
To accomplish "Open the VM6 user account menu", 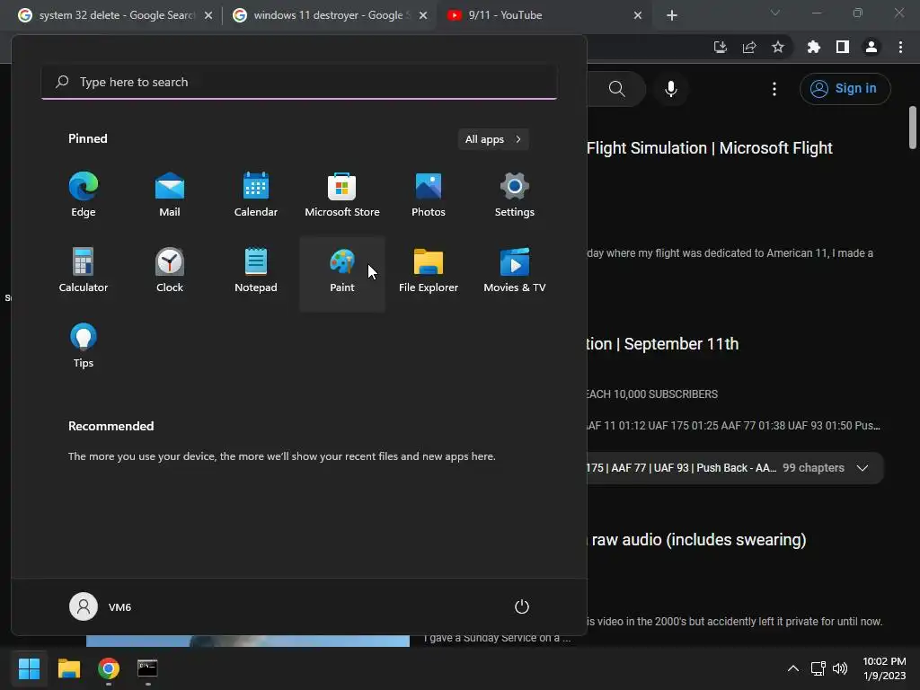I will pos(101,606).
